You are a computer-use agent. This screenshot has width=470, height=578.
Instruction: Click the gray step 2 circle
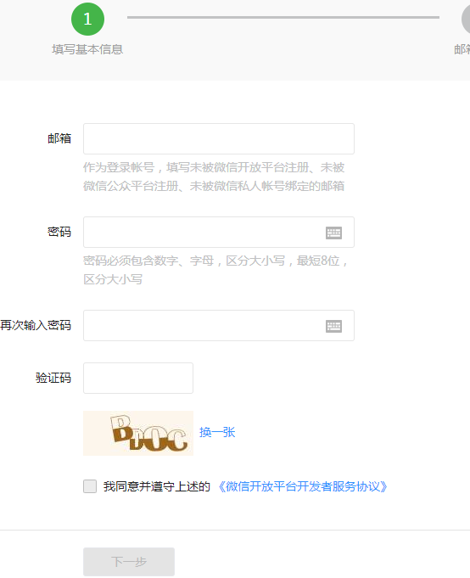tap(466, 19)
